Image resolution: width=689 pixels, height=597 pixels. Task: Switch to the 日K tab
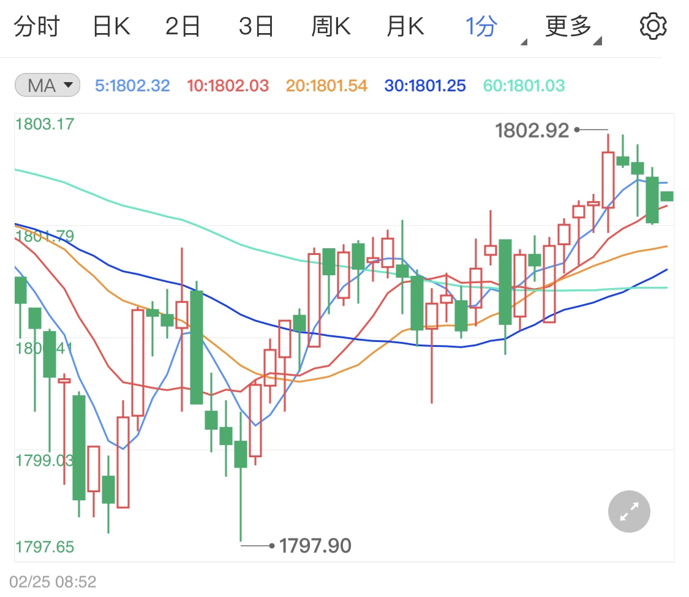tap(111, 26)
